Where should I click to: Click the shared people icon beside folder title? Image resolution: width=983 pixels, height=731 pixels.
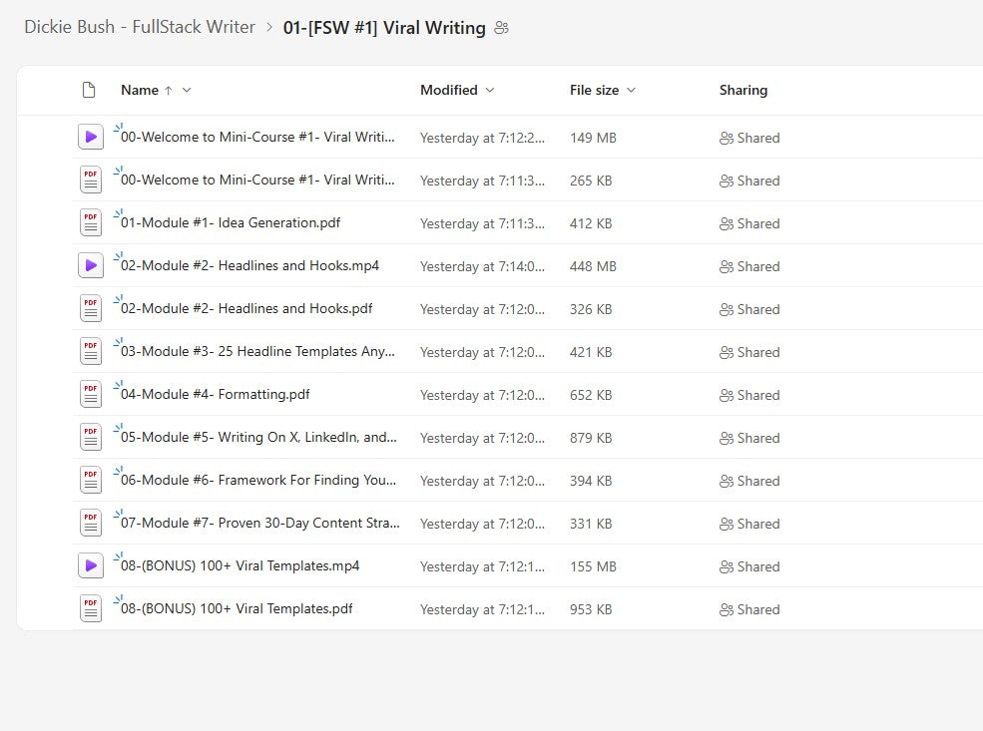(x=502, y=28)
